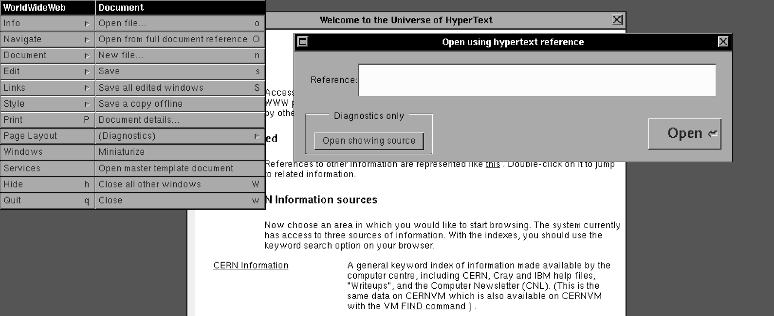Choose Open file... in Document menu
This screenshot has height=316, width=774.
180,23
